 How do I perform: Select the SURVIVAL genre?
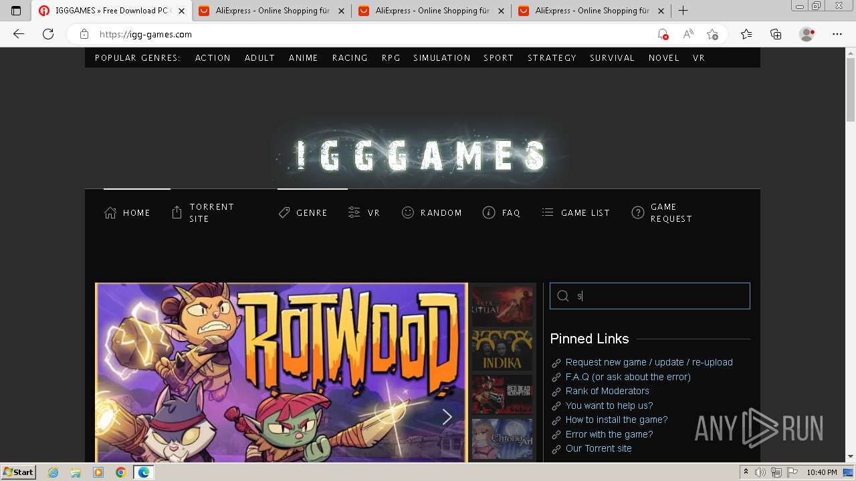tap(612, 58)
